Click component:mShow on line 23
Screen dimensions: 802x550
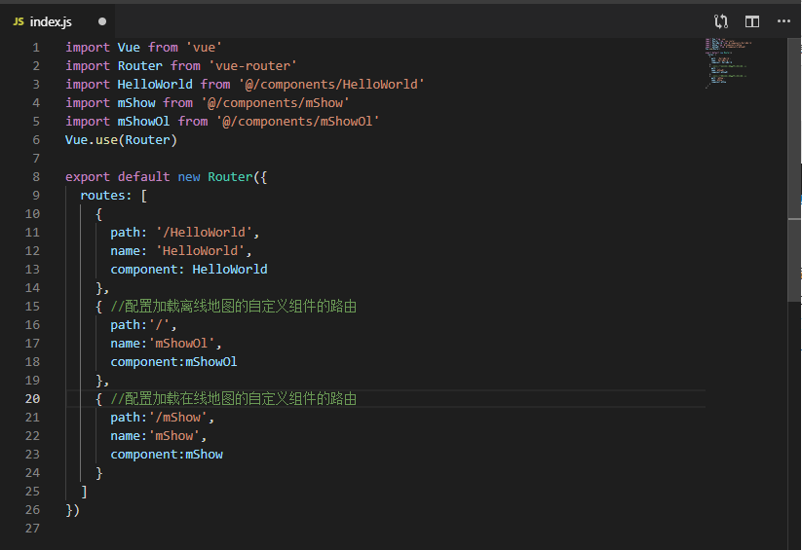(x=167, y=455)
